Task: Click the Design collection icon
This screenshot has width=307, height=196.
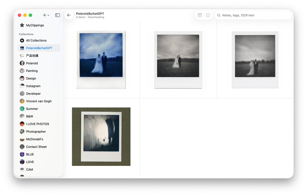Action: coord(22,78)
